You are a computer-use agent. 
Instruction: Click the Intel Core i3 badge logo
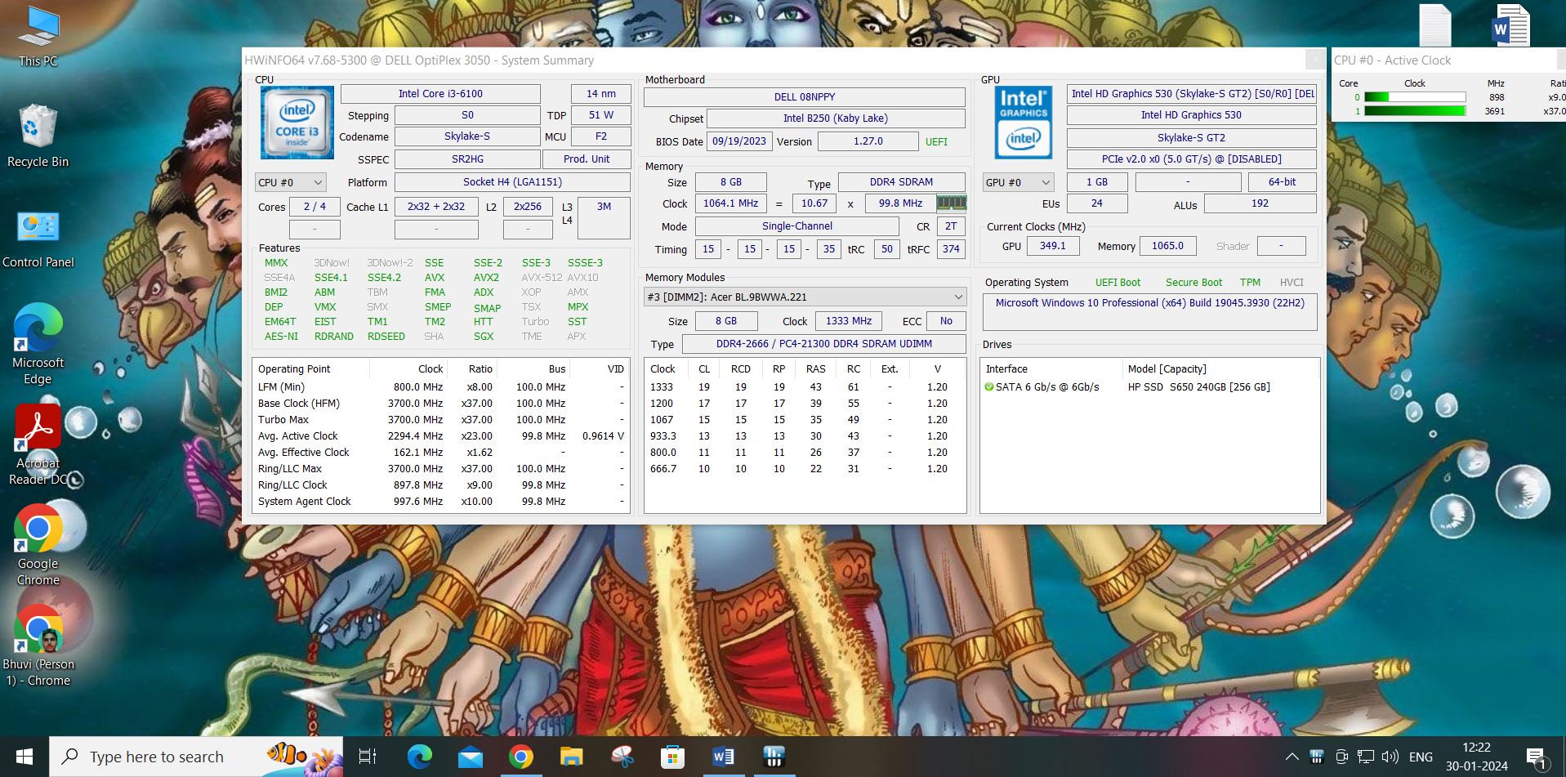coord(296,123)
